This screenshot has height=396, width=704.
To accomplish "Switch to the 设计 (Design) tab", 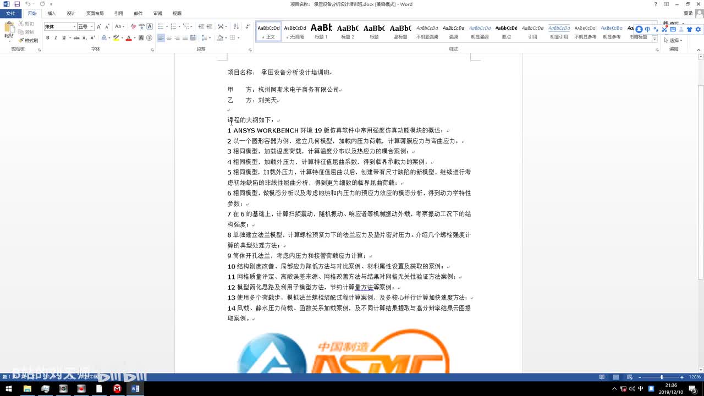I will (x=71, y=13).
